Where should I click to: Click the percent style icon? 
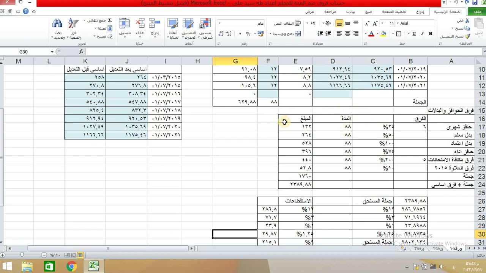coord(248,34)
